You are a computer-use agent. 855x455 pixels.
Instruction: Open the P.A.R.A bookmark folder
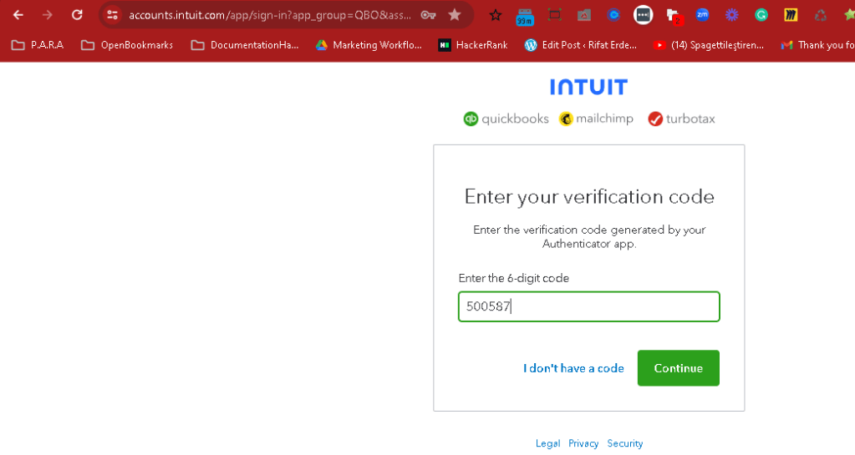38,45
